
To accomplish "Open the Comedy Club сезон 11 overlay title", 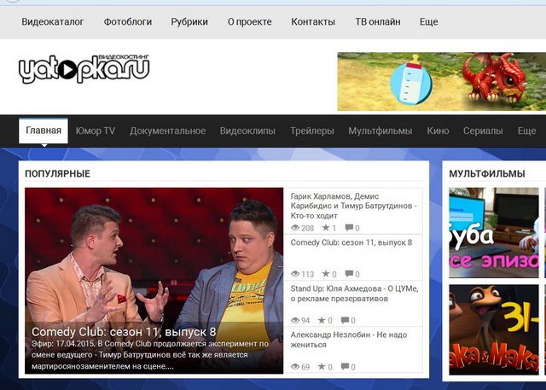I will click(124, 332).
